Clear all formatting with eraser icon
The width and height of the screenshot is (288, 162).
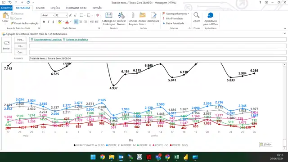click(x=98, y=15)
